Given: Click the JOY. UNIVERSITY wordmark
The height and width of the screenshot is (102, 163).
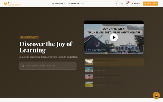Looking at the screenshot, I should coord(14,4).
